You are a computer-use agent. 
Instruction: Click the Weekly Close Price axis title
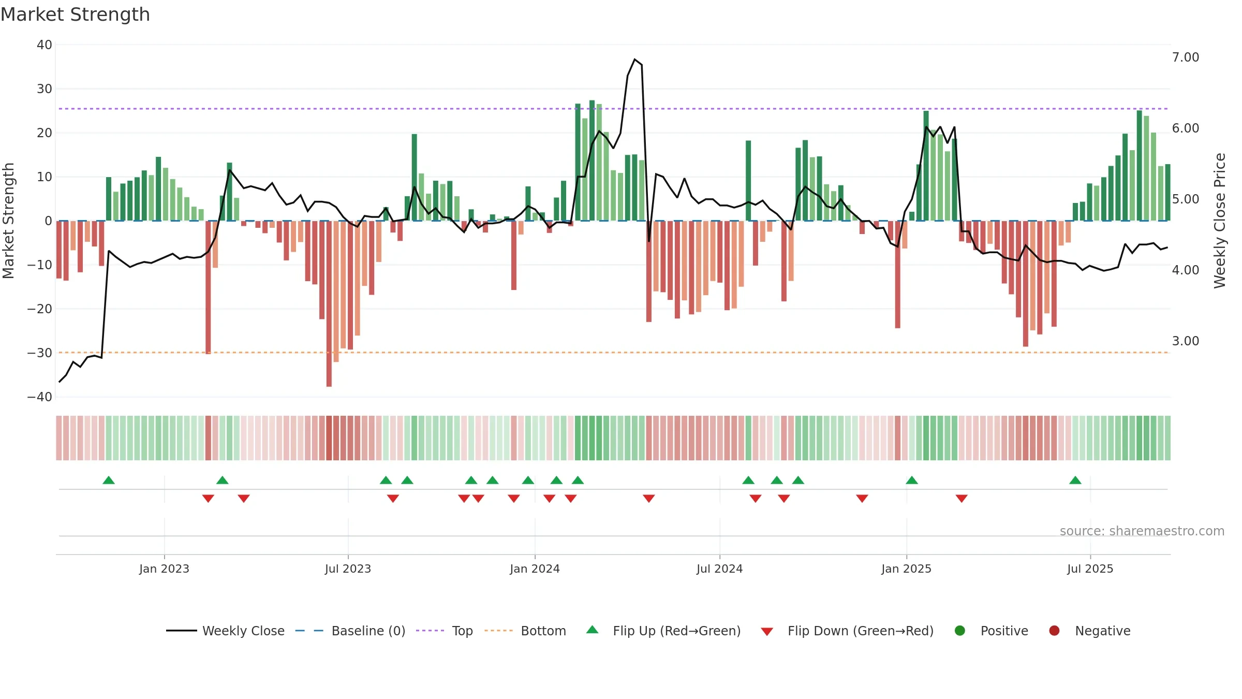[1220, 221]
